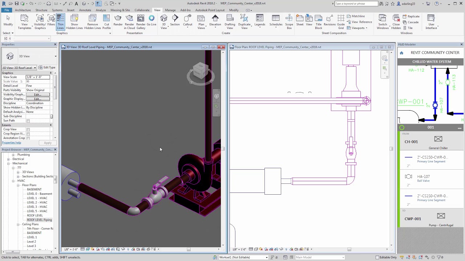This screenshot has height=261, width=465.
Task: Select the Thin Lines tool
Action: tap(60, 22)
